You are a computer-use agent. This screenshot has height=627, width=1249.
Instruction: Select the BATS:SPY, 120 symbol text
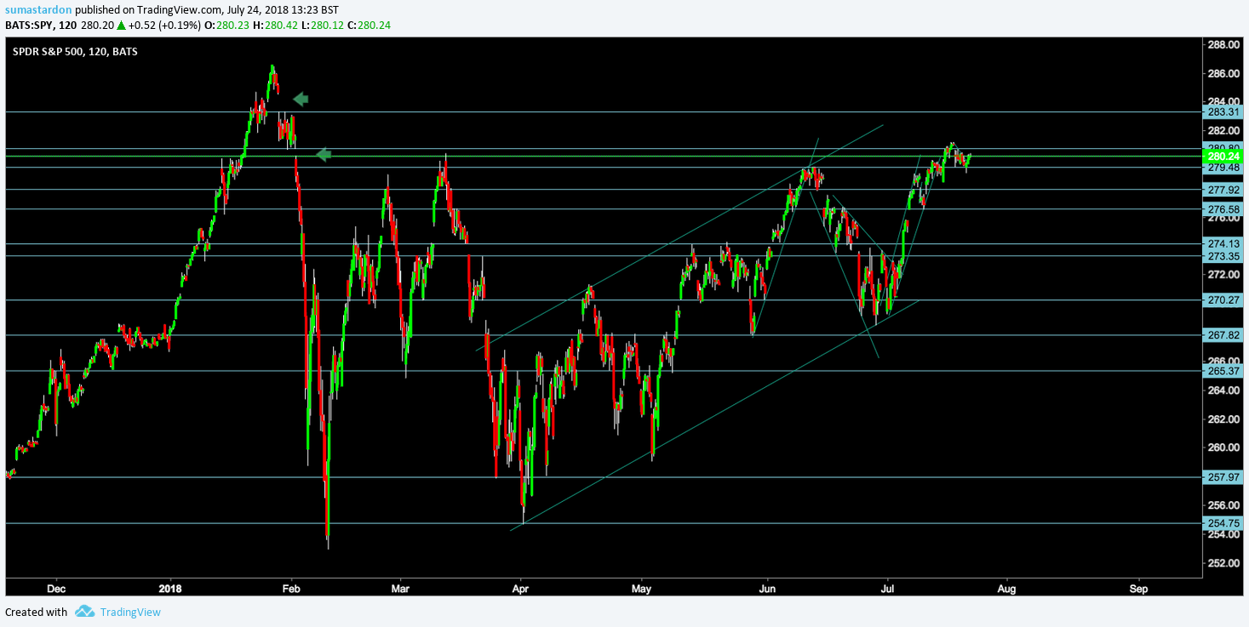click(40, 25)
